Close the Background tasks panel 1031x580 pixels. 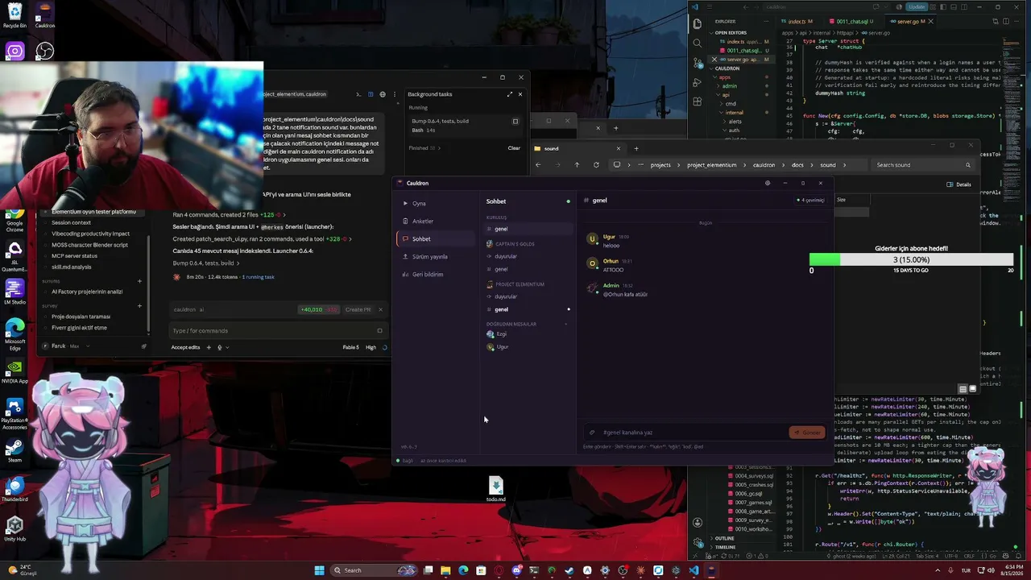(520, 94)
